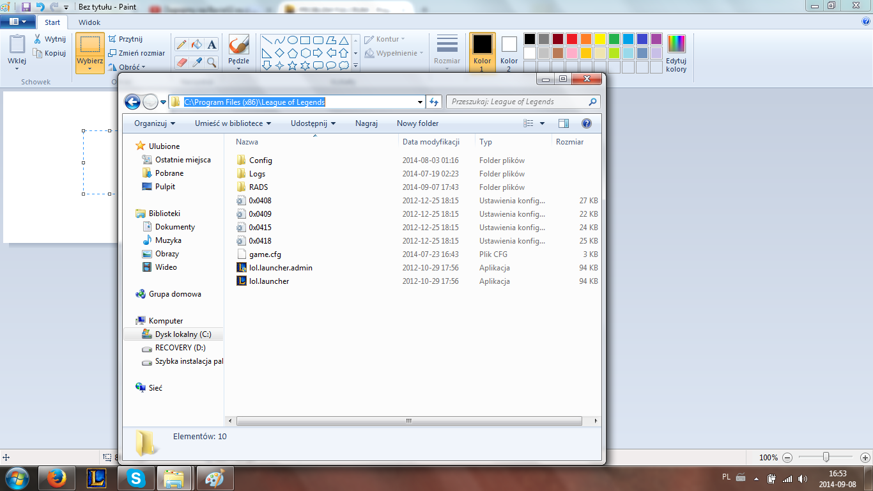873x491 pixels.
Task: Select the Kolor 2 background color box
Action: point(509,52)
